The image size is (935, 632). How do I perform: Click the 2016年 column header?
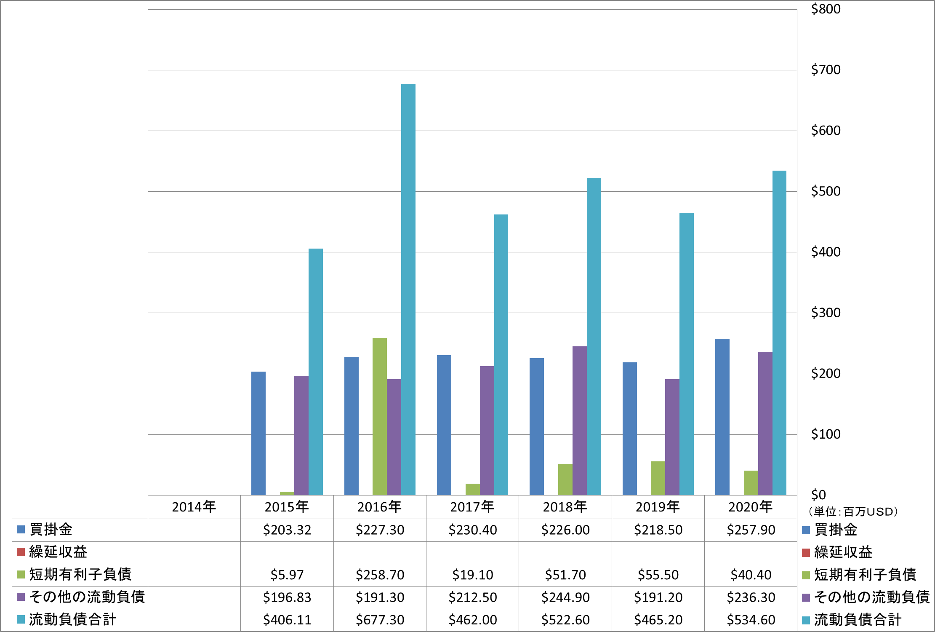(x=380, y=507)
